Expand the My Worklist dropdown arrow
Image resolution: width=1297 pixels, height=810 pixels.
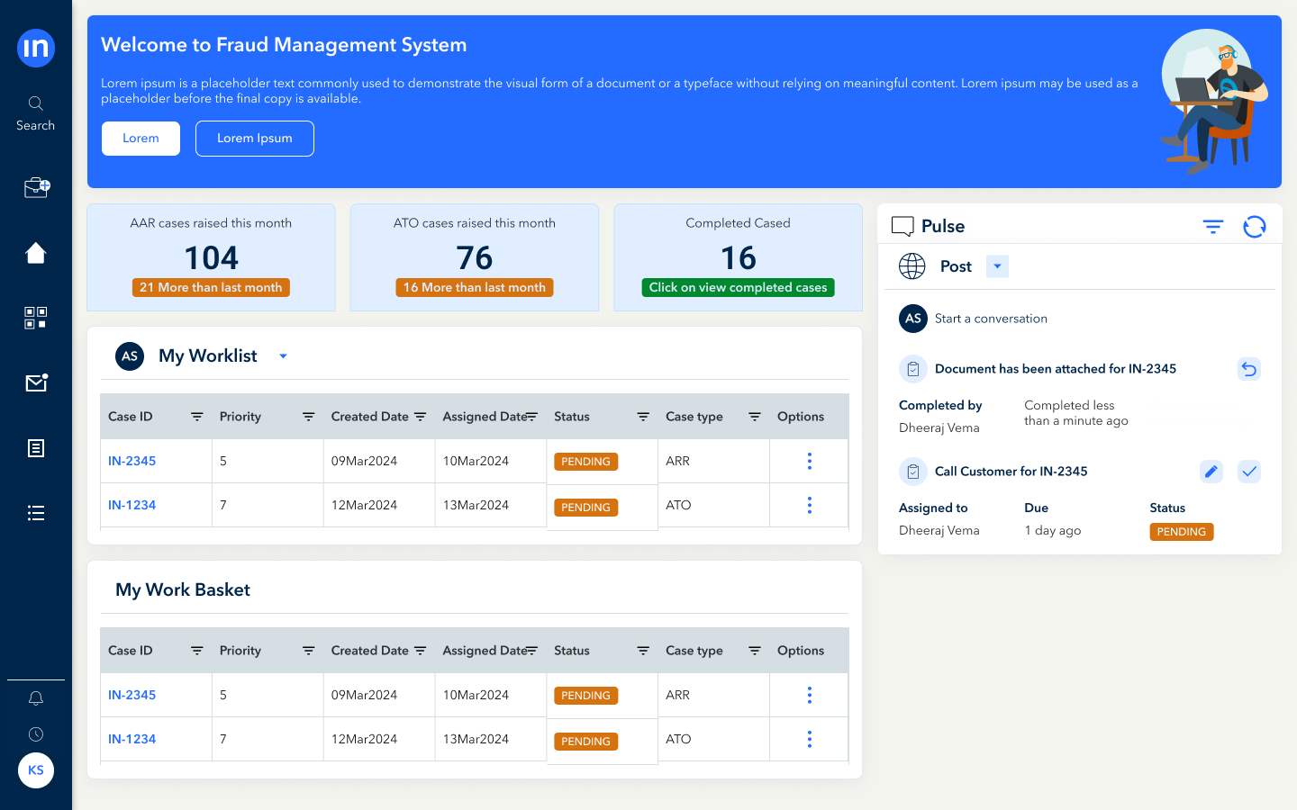(x=283, y=356)
